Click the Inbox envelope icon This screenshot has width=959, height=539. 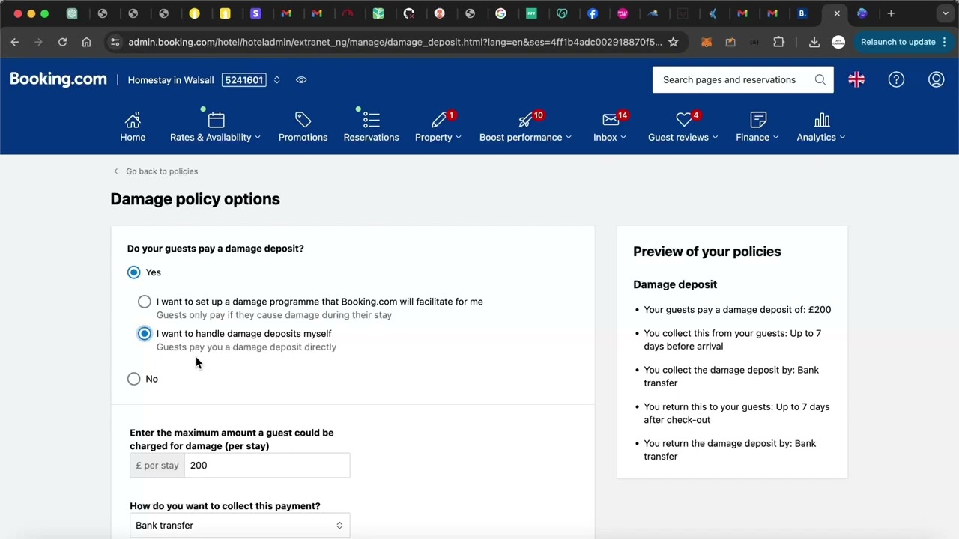click(610, 120)
